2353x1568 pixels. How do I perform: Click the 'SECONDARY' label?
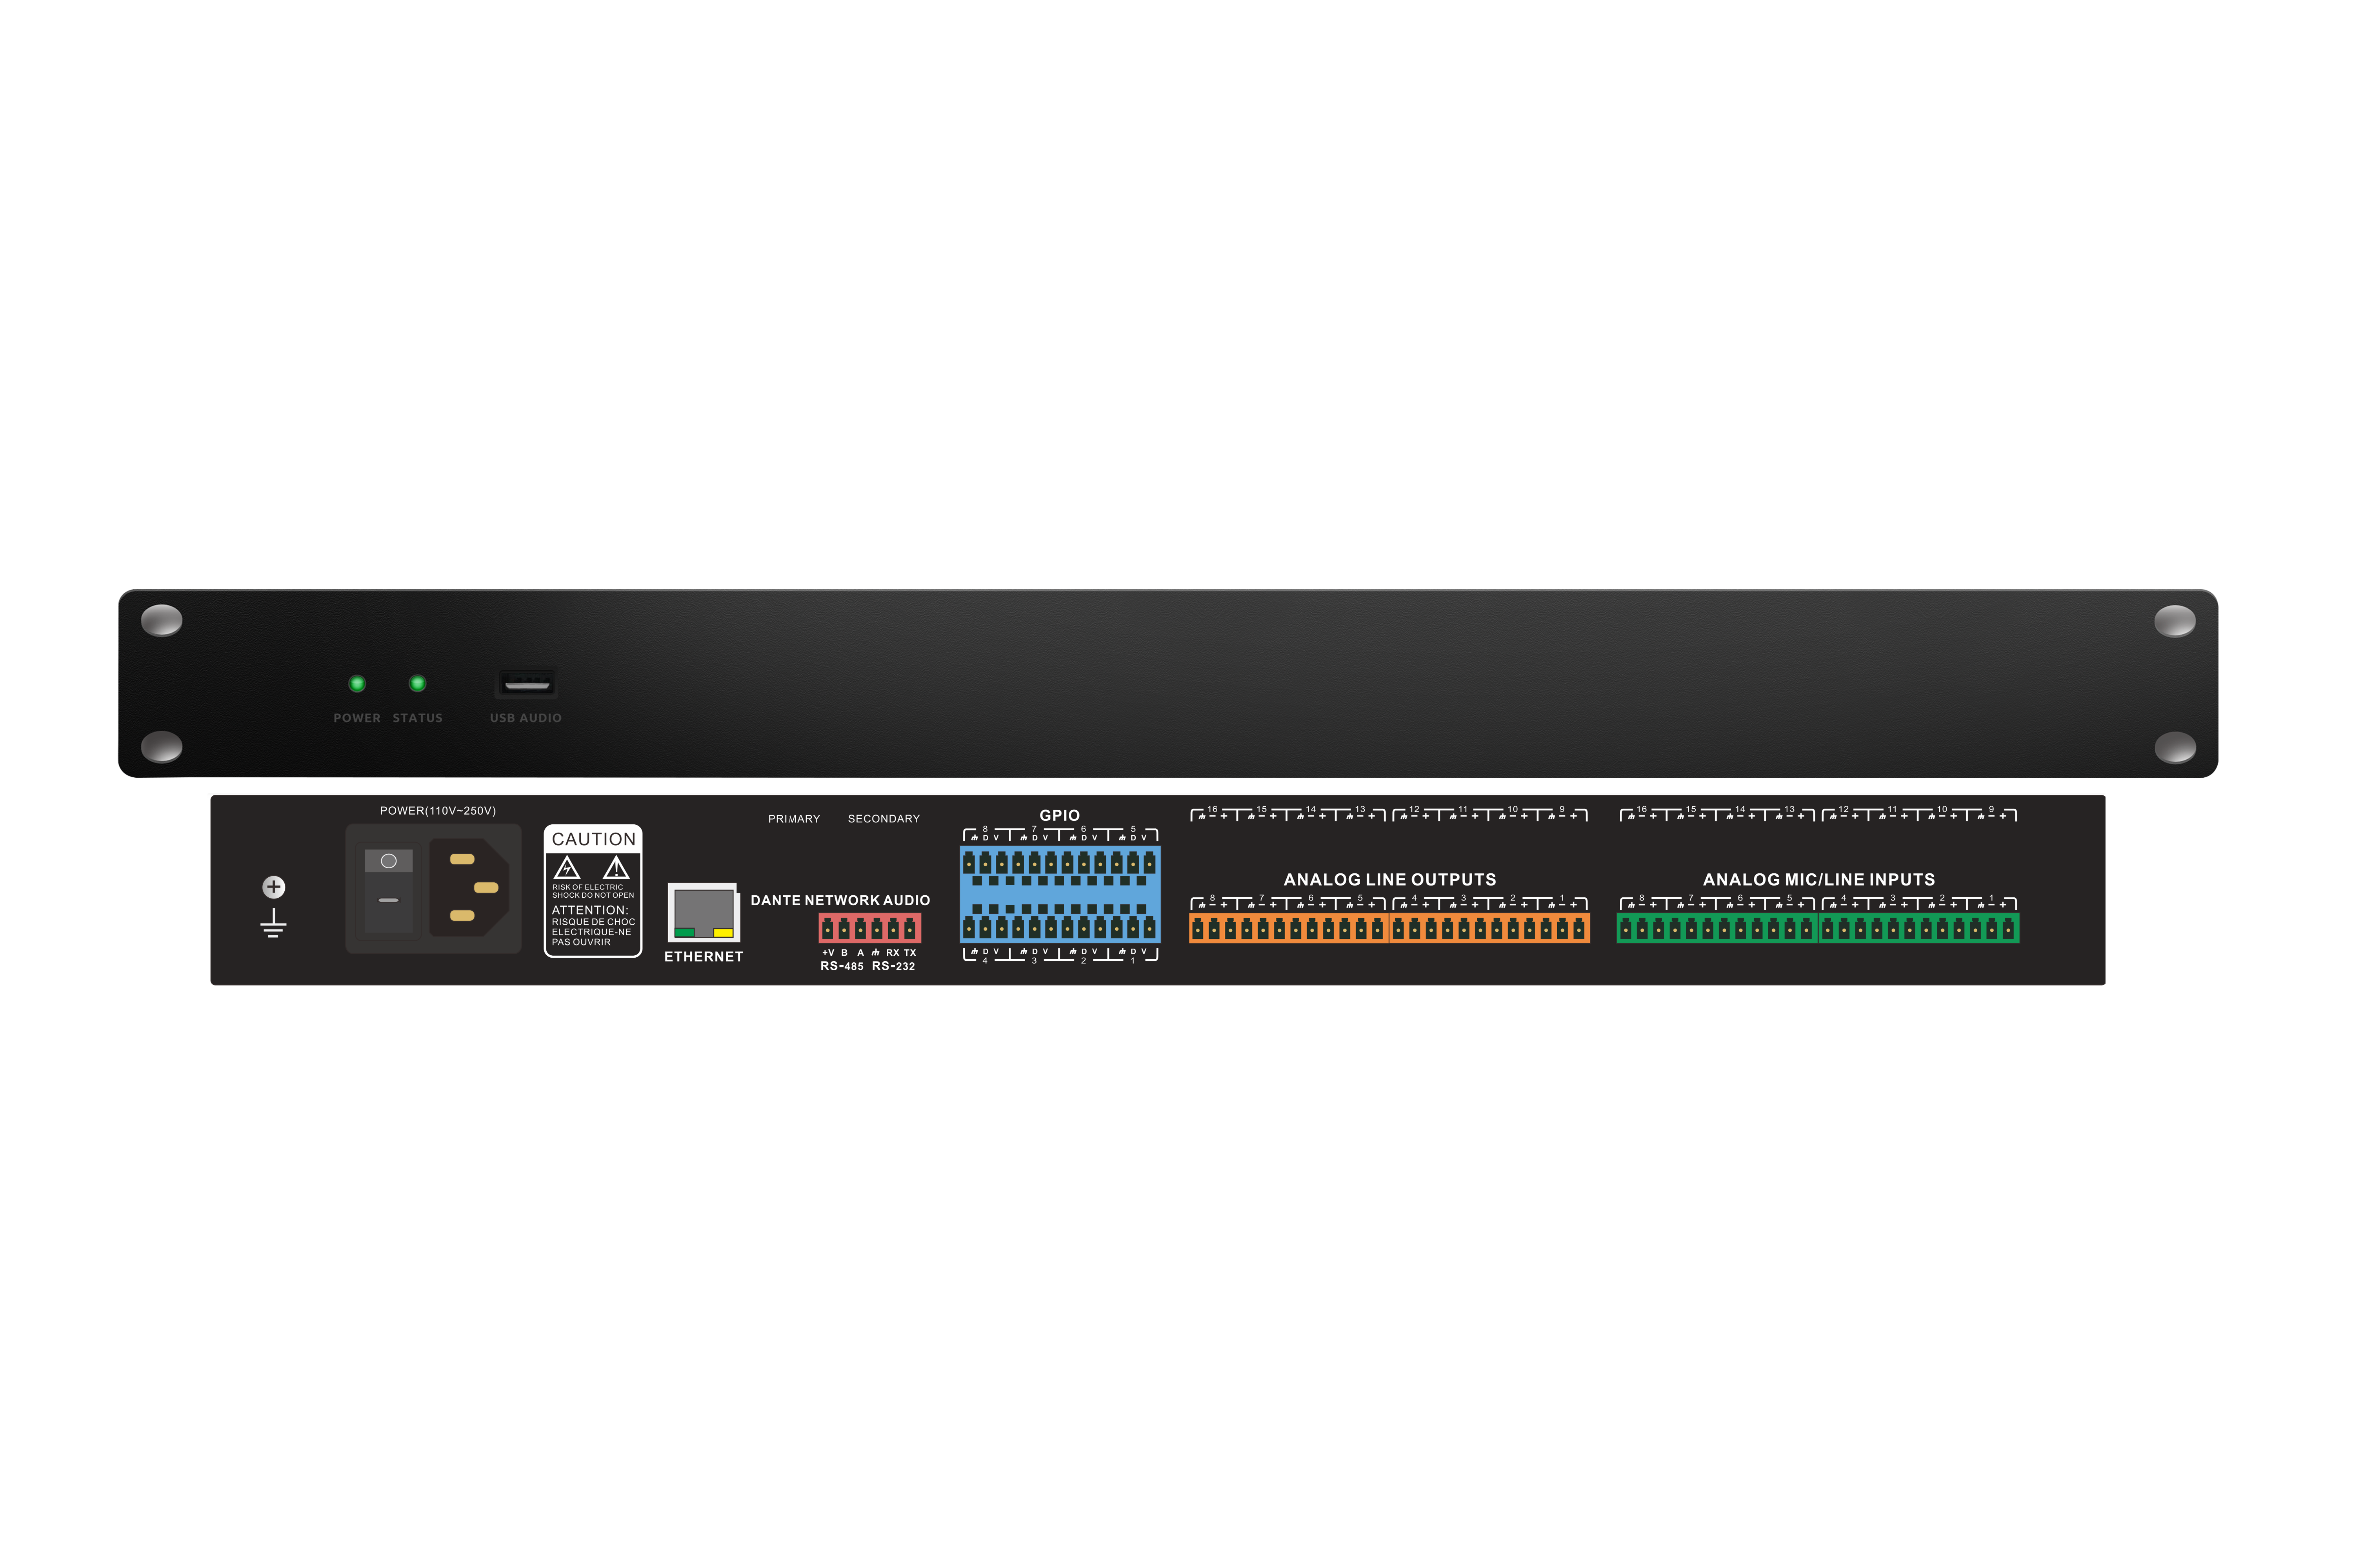coord(884,819)
